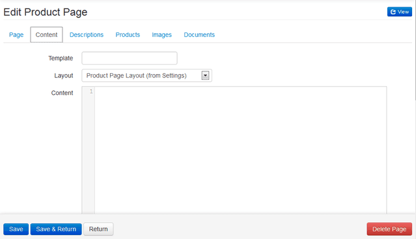The height and width of the screenshot is (239, 416).
Task: Open the Content tab
Action: click(46, 34)
